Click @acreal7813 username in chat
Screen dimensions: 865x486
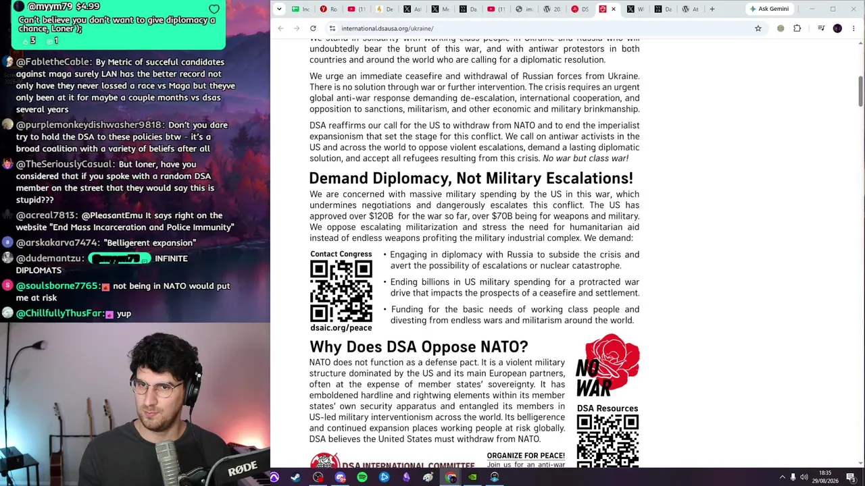[x=47, y=215]
